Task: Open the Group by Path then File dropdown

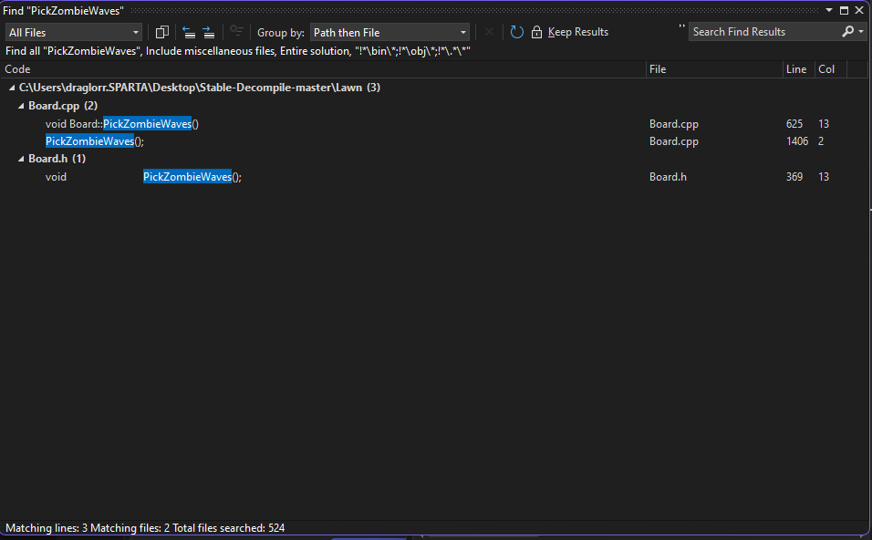Action: click(389, 32)
